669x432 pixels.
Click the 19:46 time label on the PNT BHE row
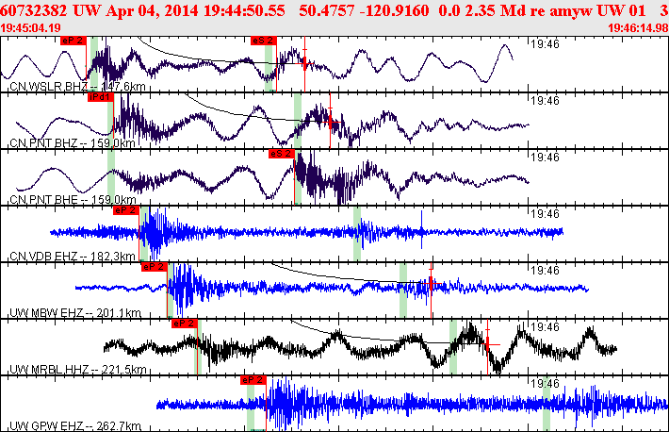(x=545, y=158)
